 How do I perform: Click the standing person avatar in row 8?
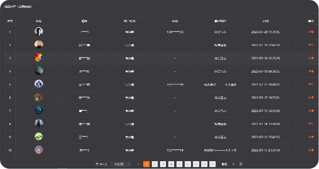point(39,123)
